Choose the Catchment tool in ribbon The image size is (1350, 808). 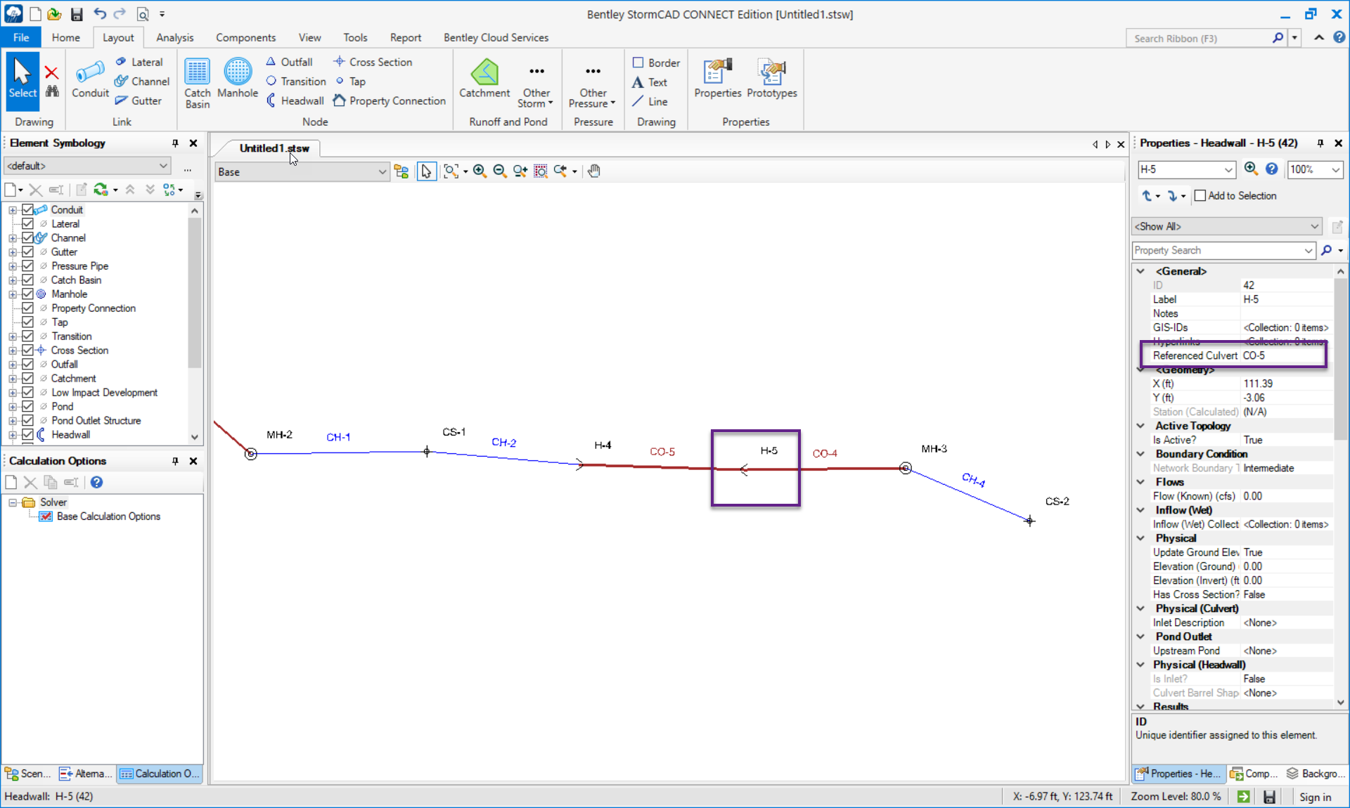tap(484, 79)
